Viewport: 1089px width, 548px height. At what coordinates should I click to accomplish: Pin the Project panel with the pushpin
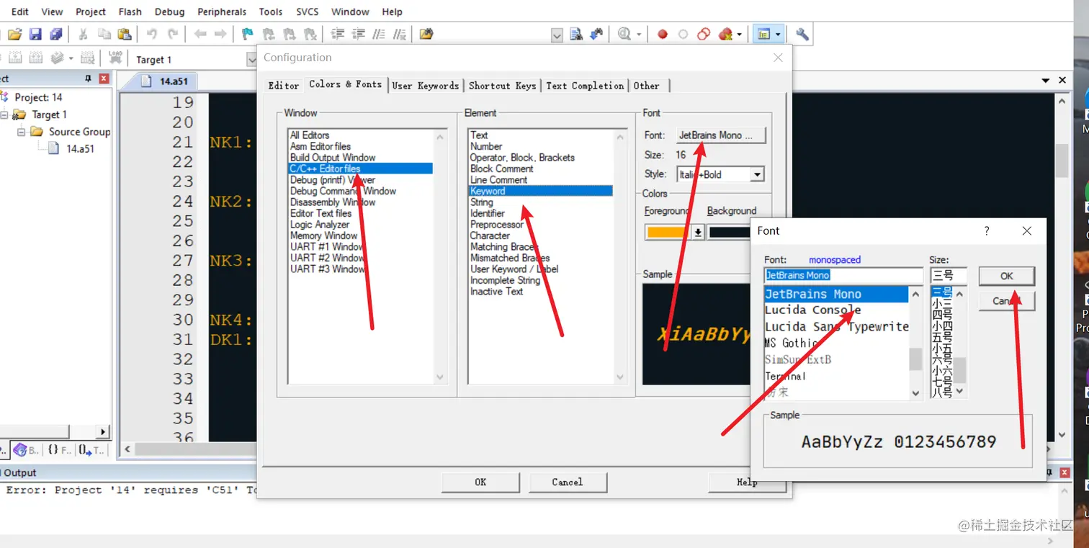(x=88, y=78)
